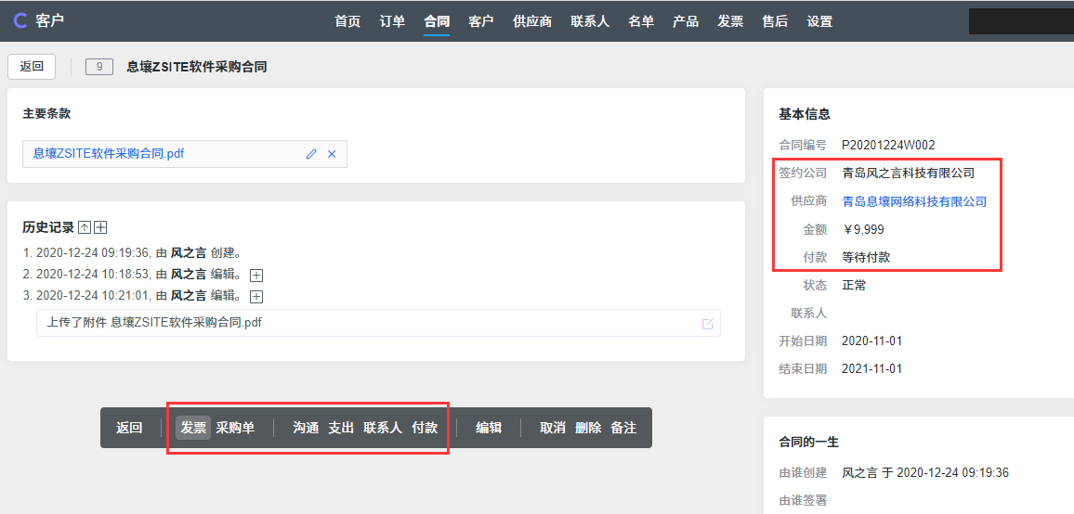Click the contract title 息壤ZSITE软件采购合同
The height and width of the screenshot is (514, 1074).
point(197,67)
